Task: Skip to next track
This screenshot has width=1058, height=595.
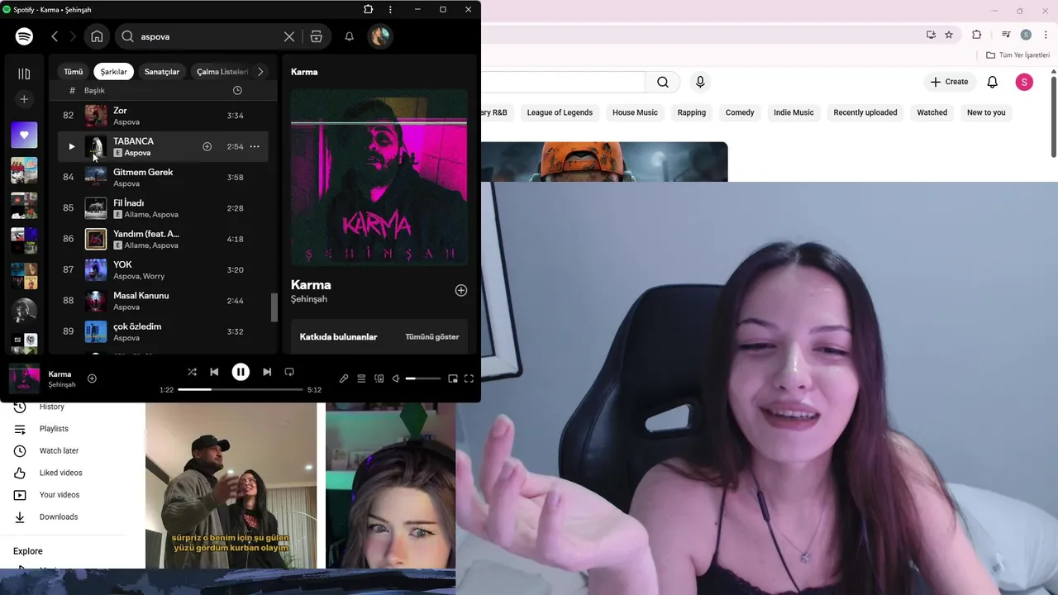Action: tap(267, 372)
